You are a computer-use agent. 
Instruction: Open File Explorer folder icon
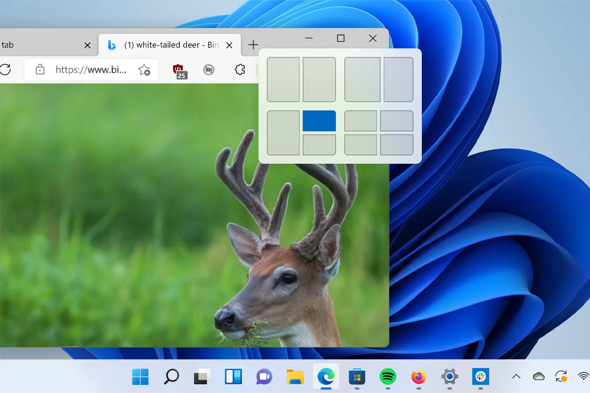pos(295,377)
